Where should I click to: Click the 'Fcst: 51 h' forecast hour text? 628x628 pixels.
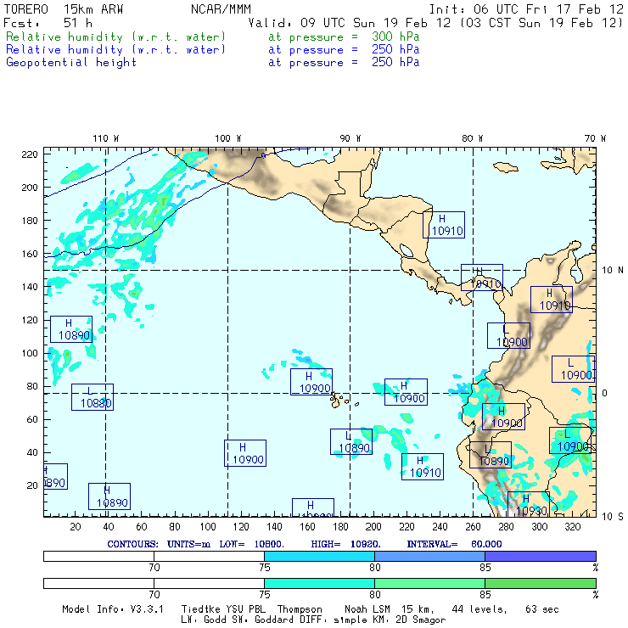(48, 23)
